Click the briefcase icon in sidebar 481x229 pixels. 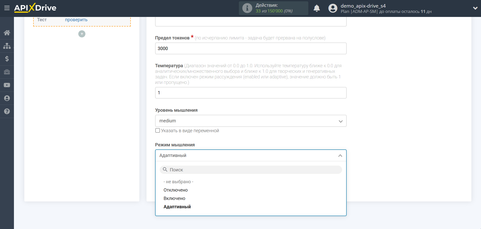pyautogui.click(x=7, y=72)
